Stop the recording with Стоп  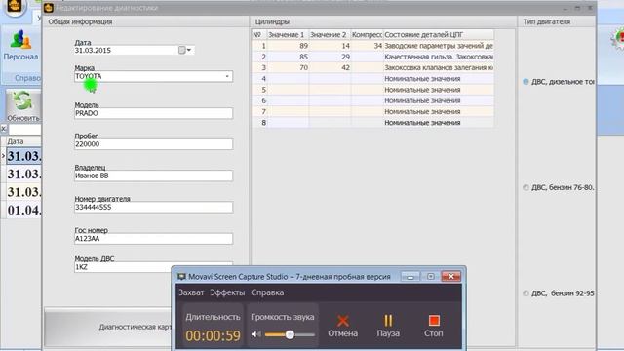click(433, 326)
